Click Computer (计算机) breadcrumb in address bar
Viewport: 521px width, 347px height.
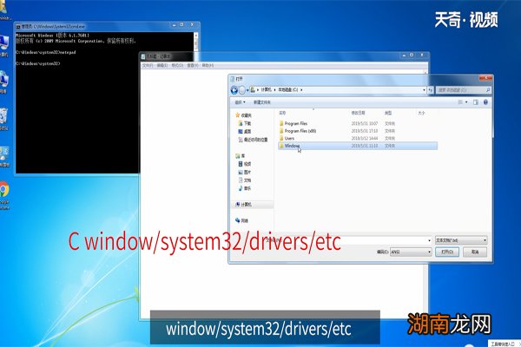267,90
